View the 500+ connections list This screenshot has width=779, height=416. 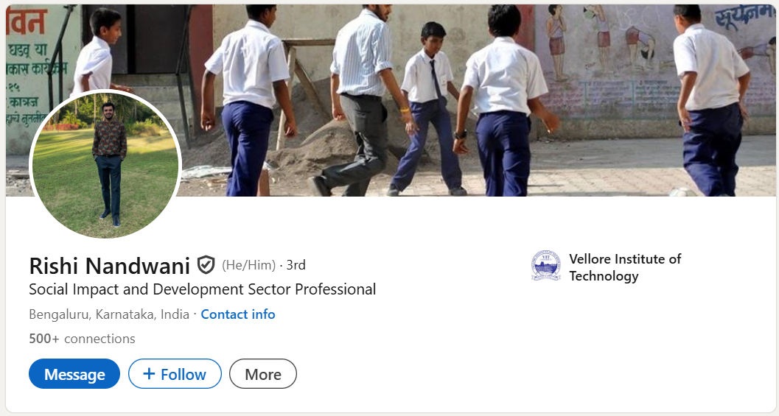[82, 339]
